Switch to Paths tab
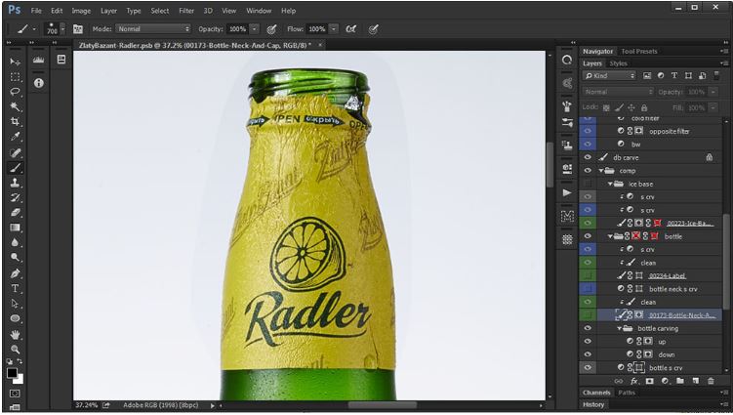This screenshot has height=415, width=733. [627, 393]
